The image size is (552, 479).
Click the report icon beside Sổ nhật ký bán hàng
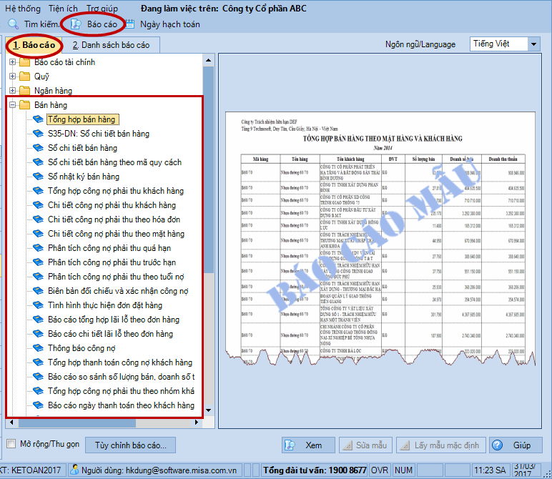tap(39, 177)
